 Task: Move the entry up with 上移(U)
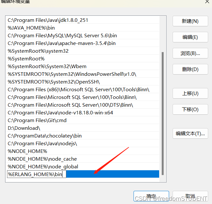point(190,93)
